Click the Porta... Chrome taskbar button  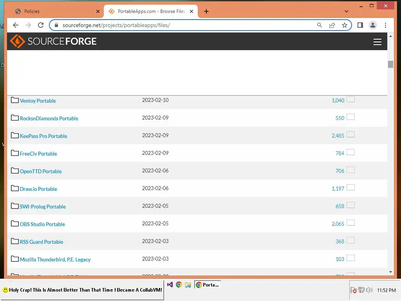[208, 285]
